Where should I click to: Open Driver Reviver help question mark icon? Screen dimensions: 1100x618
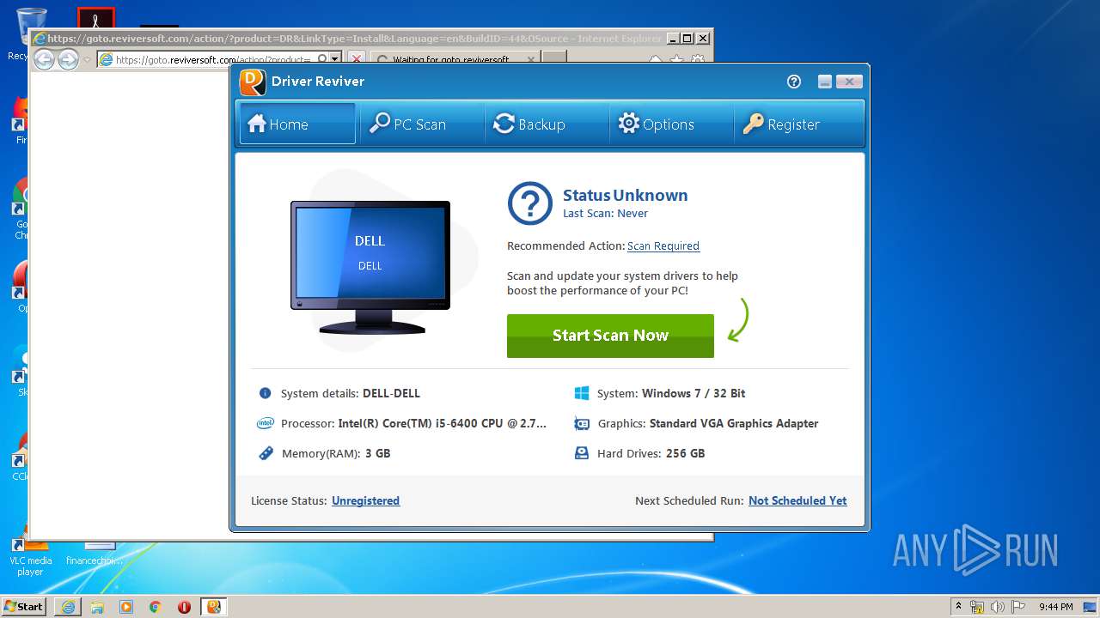click(794, 82)
